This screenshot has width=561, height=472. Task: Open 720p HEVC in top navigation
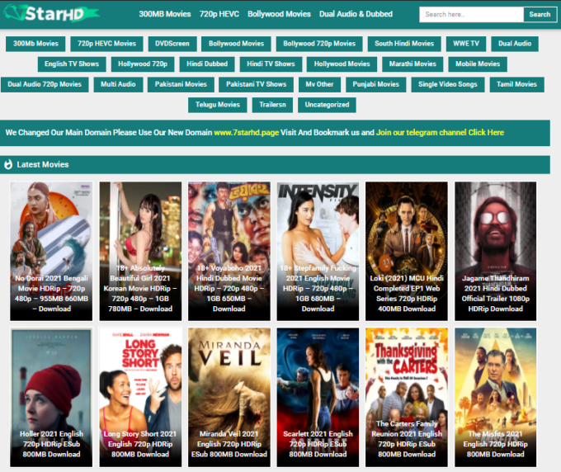pyautogui.click(x=219, y=14)
